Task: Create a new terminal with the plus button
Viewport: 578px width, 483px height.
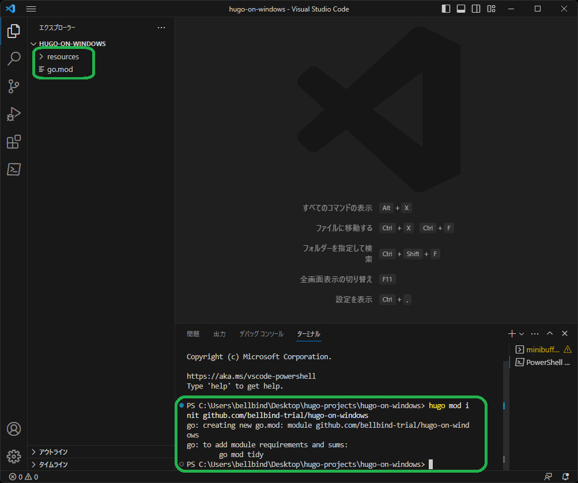Action: 512,333
